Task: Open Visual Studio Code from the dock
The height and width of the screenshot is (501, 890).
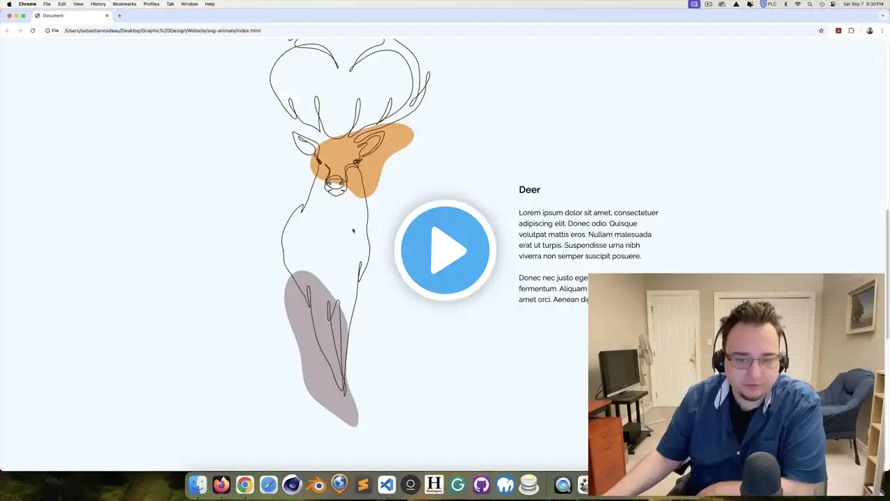Action: click(387, 484)
